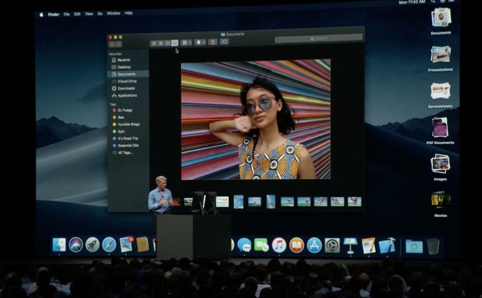Expand the PDF Documents desktop stack
This screenshot has height=298, width=482.
pyautogui.click(x=440, y=127)
